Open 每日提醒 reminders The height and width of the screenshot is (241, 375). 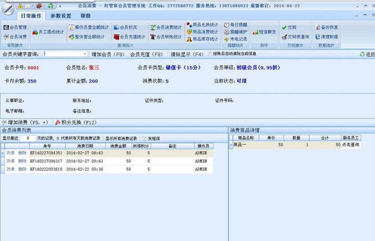tap(236, 25)
